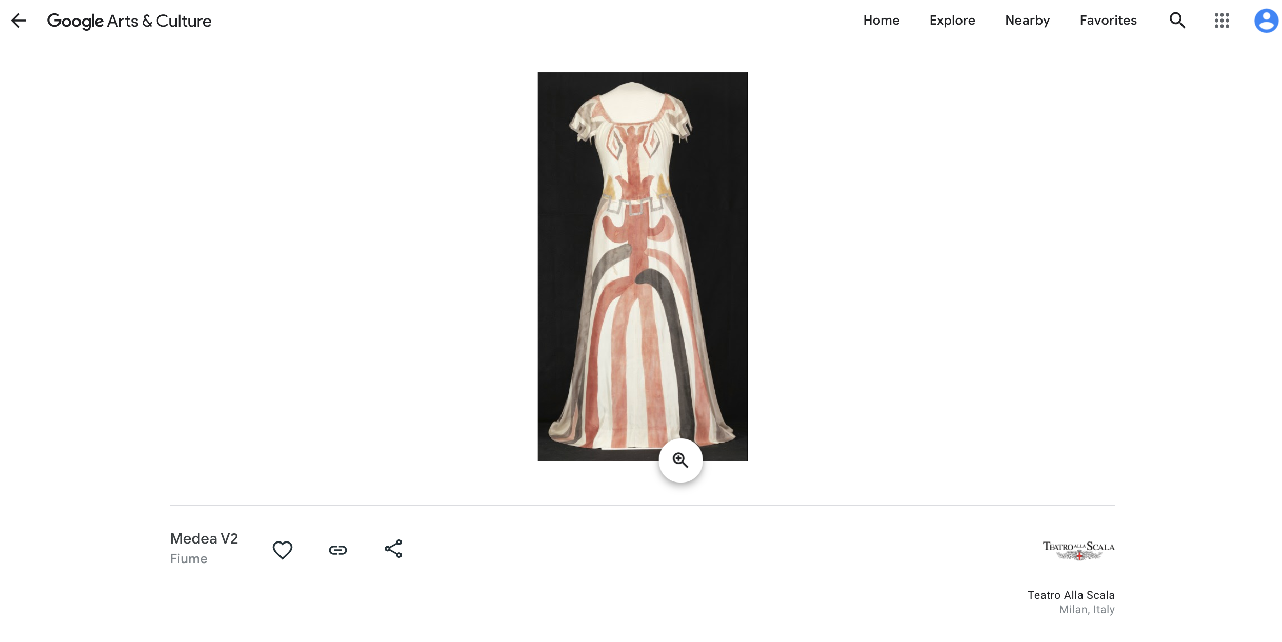Open the Favorites menu item
The image size is (1282, 642).
tap(1108, 21)
